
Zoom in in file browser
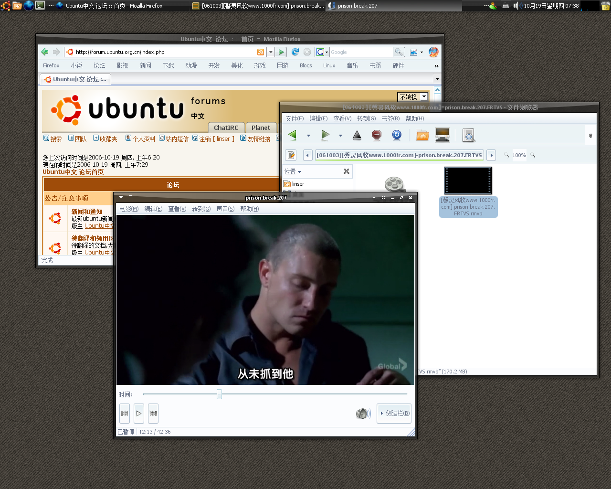tap(533, 155)
